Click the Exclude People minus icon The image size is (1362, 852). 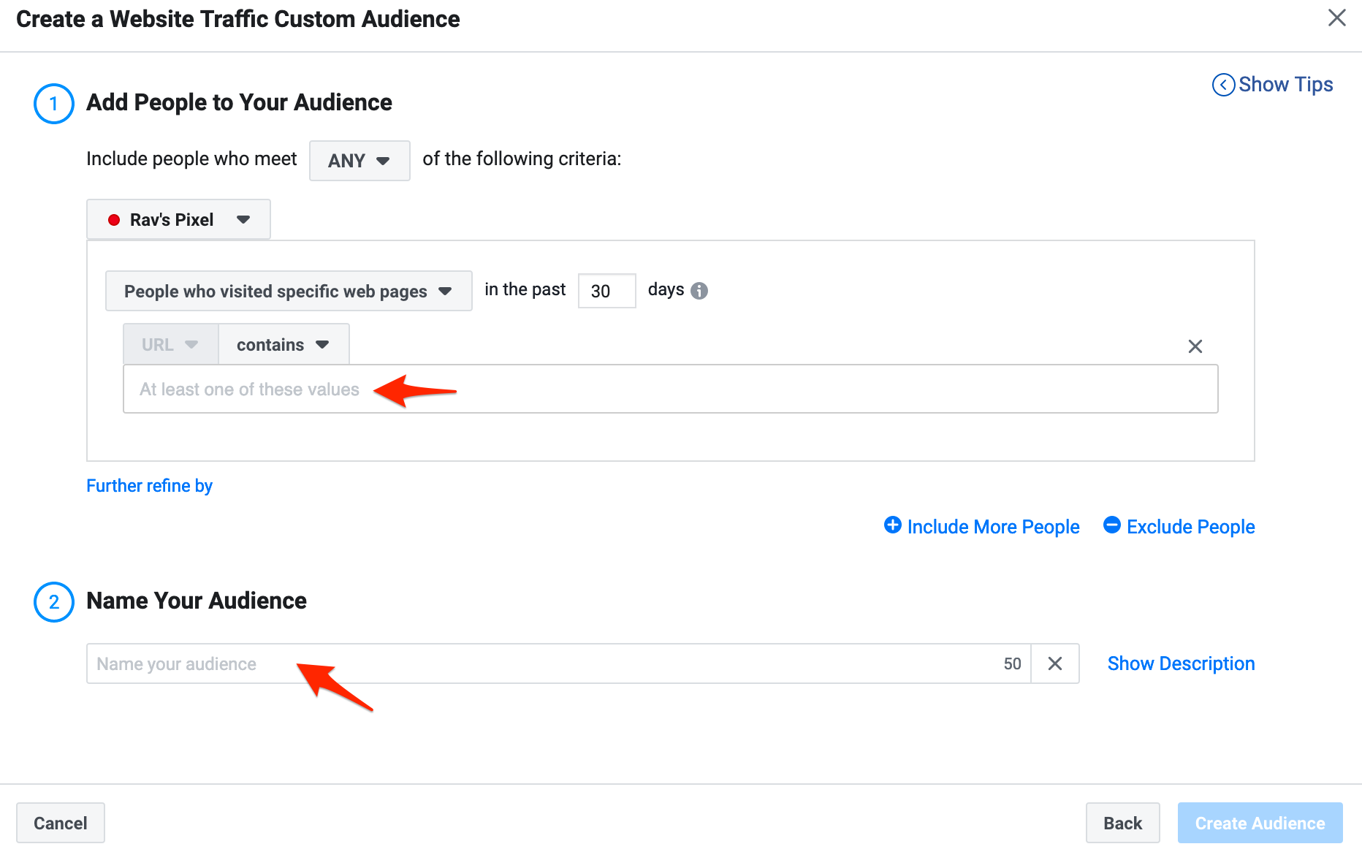point(1111,525)
